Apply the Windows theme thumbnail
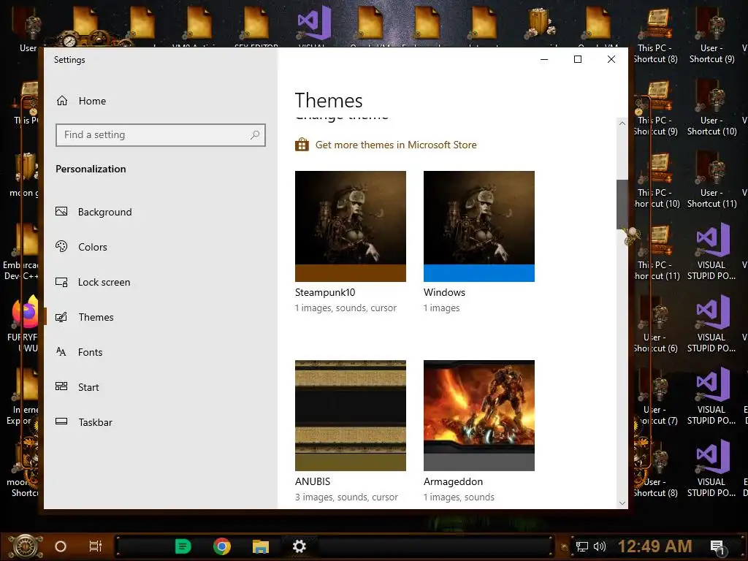 479,226
